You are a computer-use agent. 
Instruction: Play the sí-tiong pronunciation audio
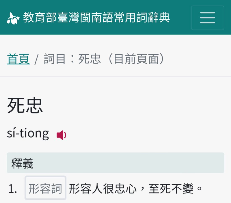(x=61, y=135)
